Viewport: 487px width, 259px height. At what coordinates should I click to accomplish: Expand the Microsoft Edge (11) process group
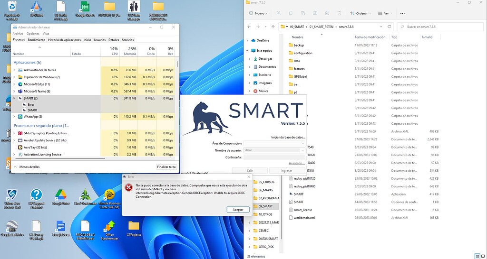14,84
